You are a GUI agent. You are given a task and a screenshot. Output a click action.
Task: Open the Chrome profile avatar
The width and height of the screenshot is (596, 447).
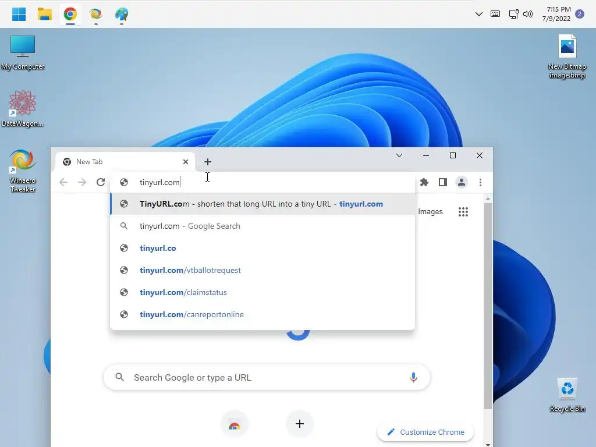462,182
